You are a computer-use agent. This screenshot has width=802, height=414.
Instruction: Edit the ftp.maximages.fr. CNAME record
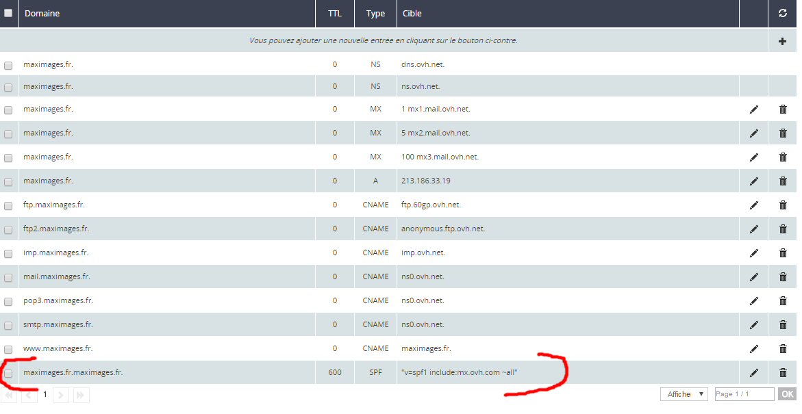pos(754,205)
